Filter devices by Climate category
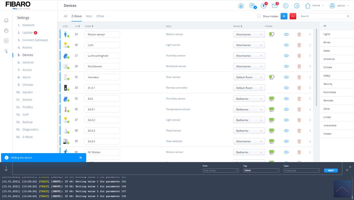 (x=328, y=67)
